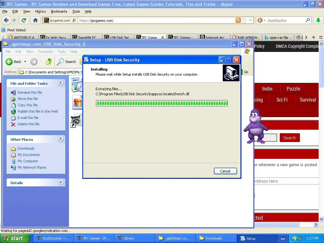Click the Delete this file red X

13,124
